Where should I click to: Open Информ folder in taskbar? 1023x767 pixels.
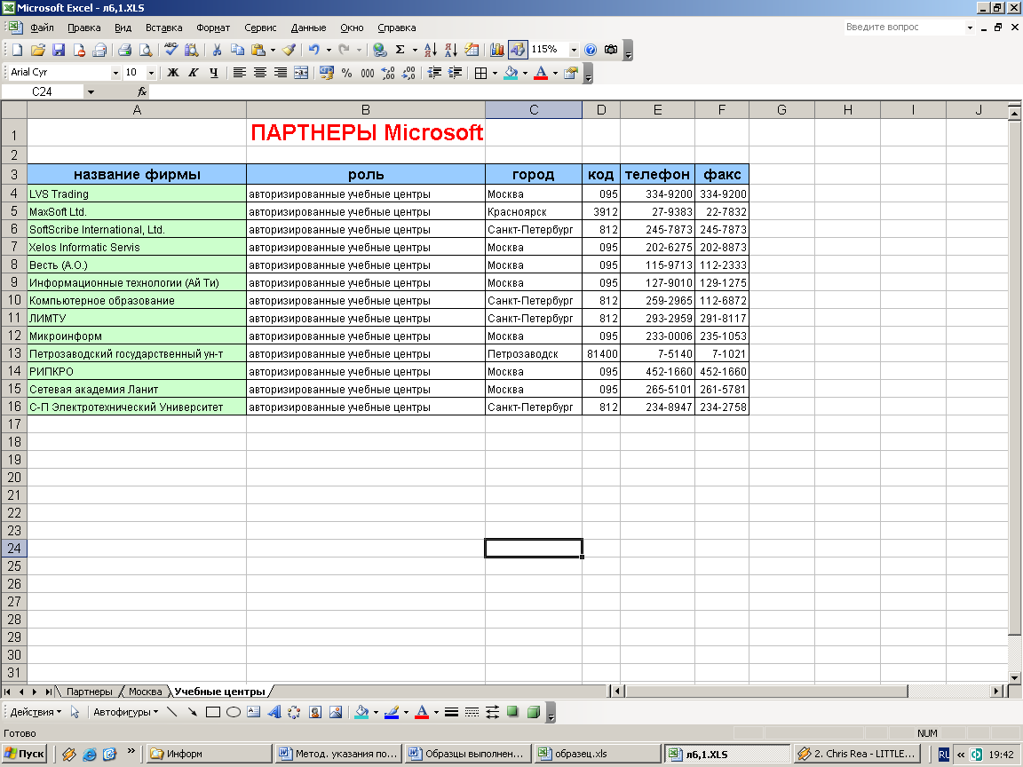pyautogui.click(x=208, y=754)
